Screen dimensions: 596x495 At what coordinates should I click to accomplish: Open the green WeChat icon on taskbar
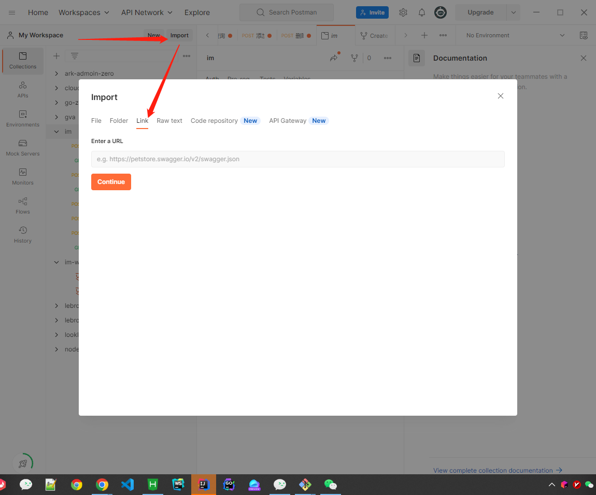[x=330, y=484]
